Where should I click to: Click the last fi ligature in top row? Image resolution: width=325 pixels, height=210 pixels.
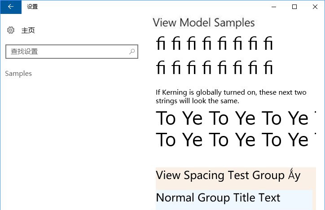(x=268, y=44)
